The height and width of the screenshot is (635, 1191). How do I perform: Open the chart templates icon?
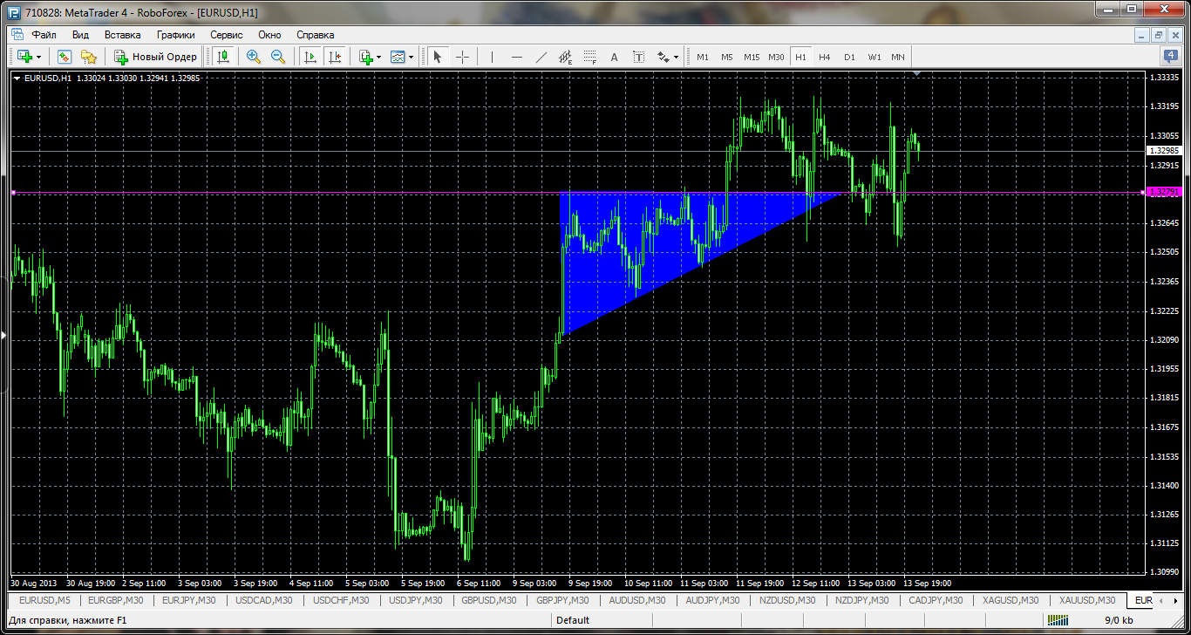398,57
